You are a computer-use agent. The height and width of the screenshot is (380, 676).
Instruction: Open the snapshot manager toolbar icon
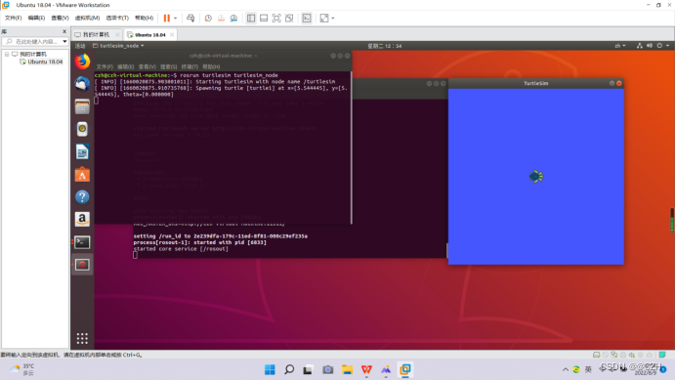[233, 19]
